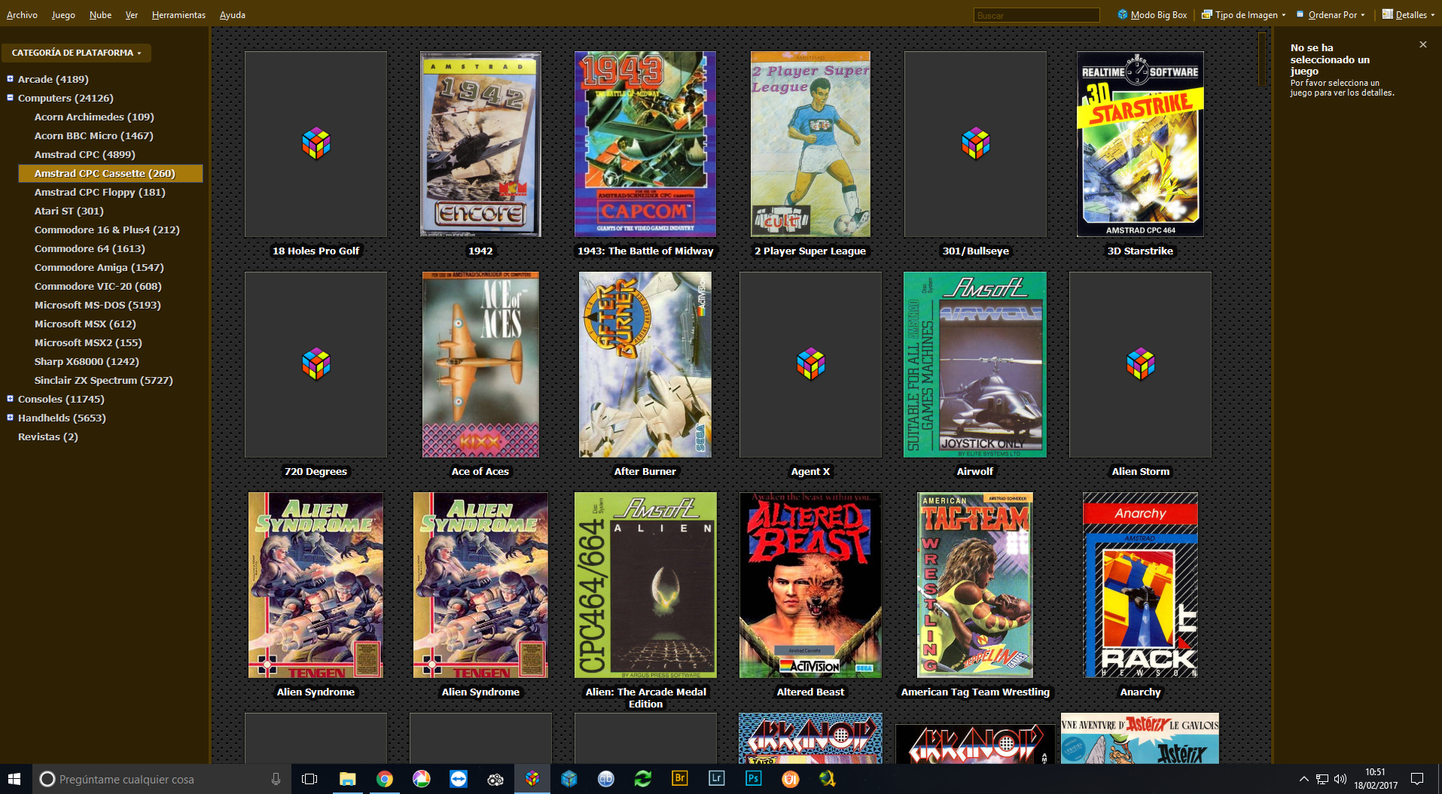This screenshot has width=1442, height=794.
Task: Open the Categoría de Plataforma dropdown
Action: pyautogui.click(x=76, y=53)
